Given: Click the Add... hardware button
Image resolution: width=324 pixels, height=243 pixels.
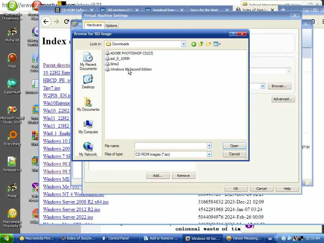Looking at the screenshot, I should coord(158,176).
